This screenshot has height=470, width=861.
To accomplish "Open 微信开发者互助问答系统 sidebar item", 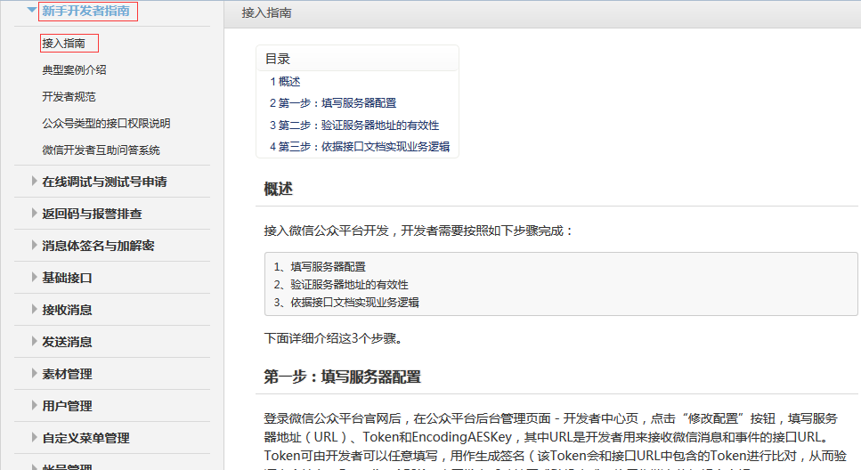I will pyautogui.click(x=101, y=150).
